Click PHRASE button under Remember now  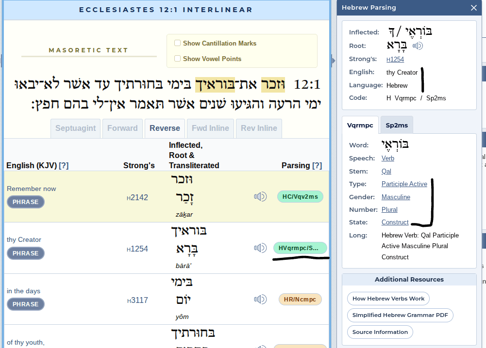pos(26,202)
